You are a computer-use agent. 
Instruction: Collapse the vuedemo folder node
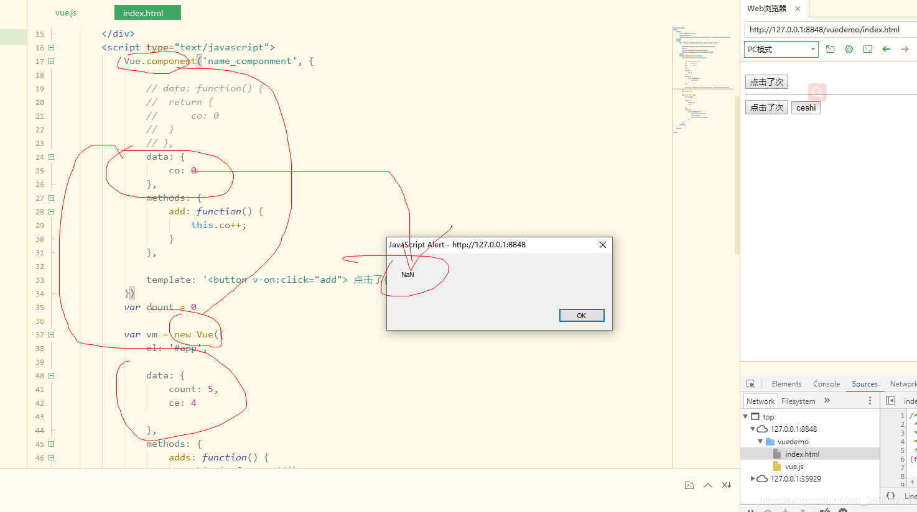[760, 442]
